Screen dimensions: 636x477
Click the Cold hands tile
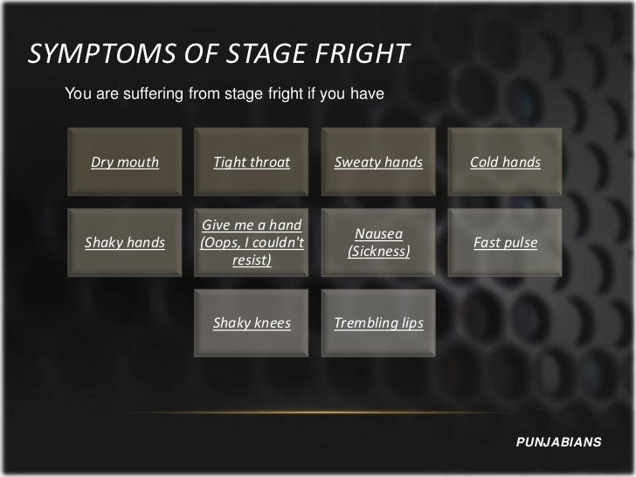coord(505,162)
